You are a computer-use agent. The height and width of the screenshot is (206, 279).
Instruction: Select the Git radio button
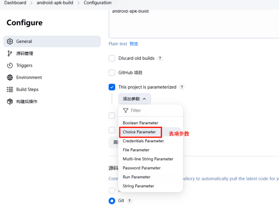(112, 201)
